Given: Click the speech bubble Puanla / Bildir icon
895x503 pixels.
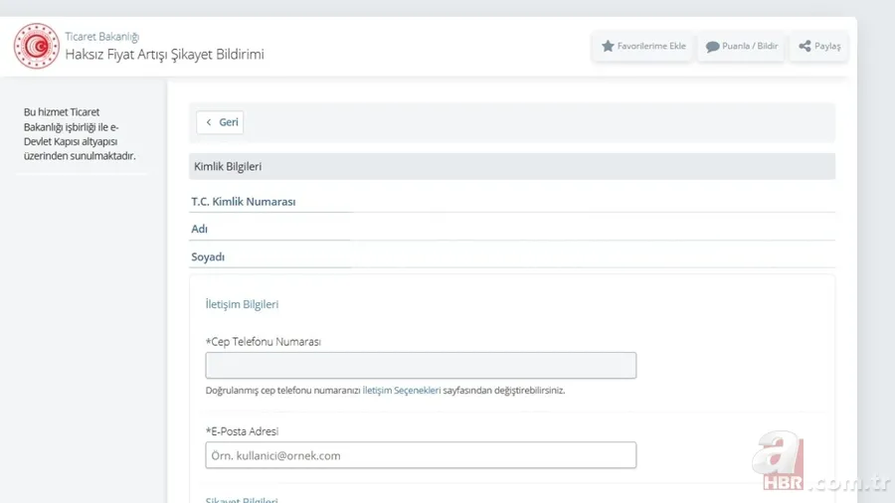Looking at the screenshot, I should pyautogui.click(x=712, y=47).
